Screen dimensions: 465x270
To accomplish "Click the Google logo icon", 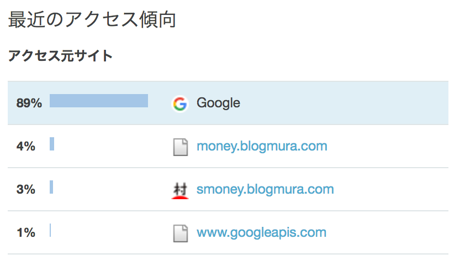I will tap(180, 104).
